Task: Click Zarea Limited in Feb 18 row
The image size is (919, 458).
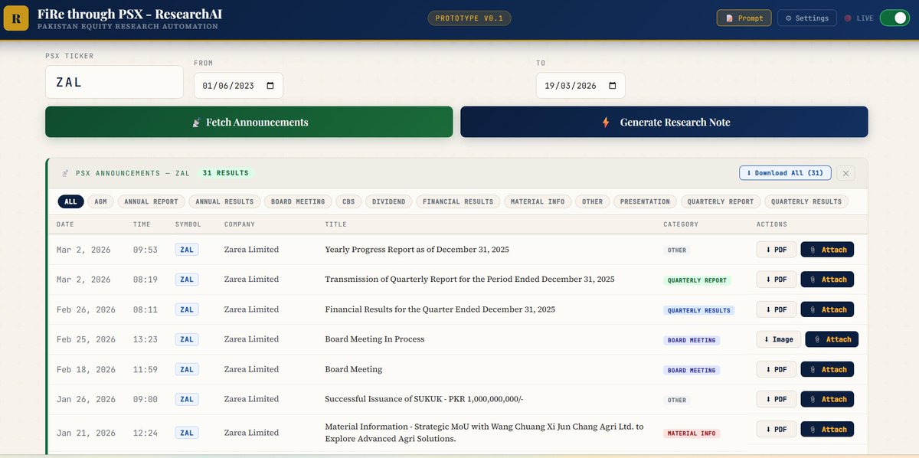Action: tap(251, 369)
